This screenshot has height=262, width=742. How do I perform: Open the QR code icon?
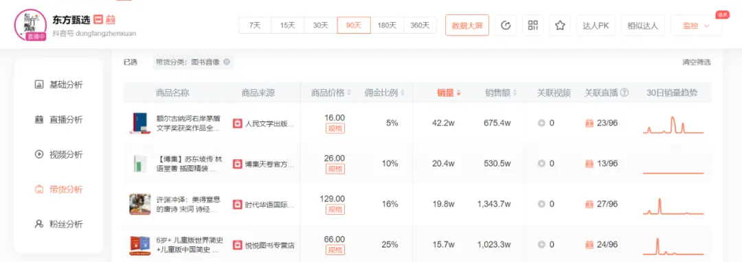pos(533,25)
